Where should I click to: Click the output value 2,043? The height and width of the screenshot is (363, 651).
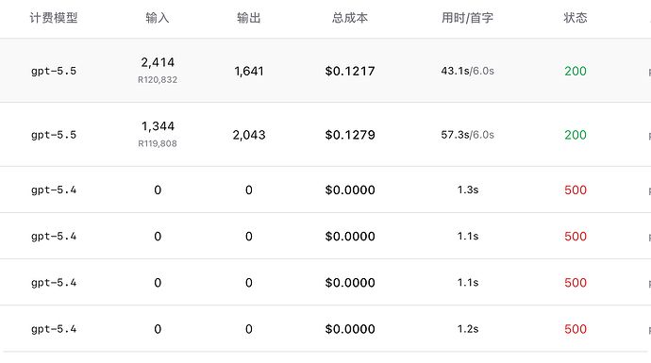[x=249, y=135]
